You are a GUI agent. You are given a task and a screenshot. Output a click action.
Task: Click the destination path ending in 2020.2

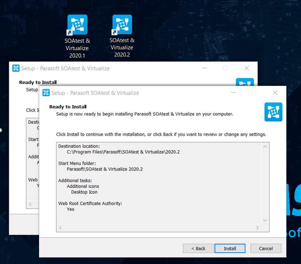pyautogui.click(x=123, y=152)
